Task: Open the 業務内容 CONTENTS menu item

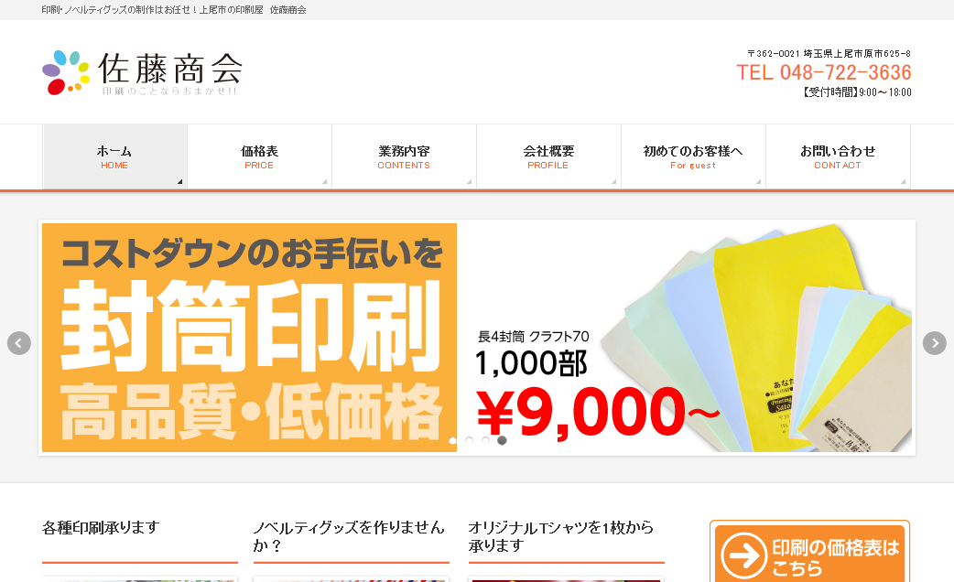Action: [404, 156]
